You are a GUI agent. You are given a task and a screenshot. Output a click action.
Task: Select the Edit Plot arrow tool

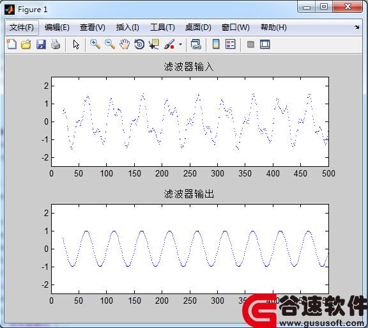point(76,44)
